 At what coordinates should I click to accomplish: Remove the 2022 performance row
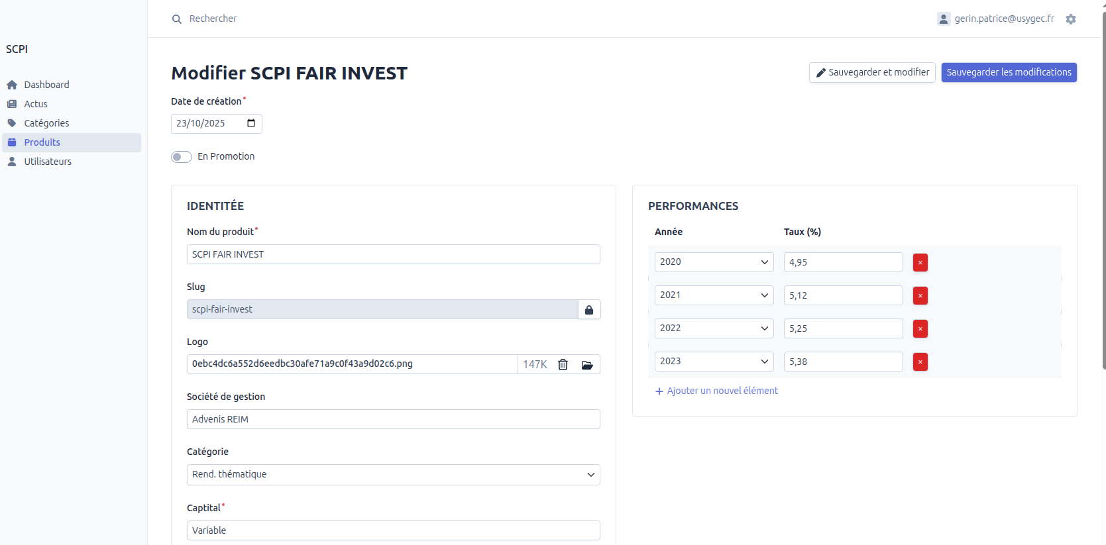920,329
